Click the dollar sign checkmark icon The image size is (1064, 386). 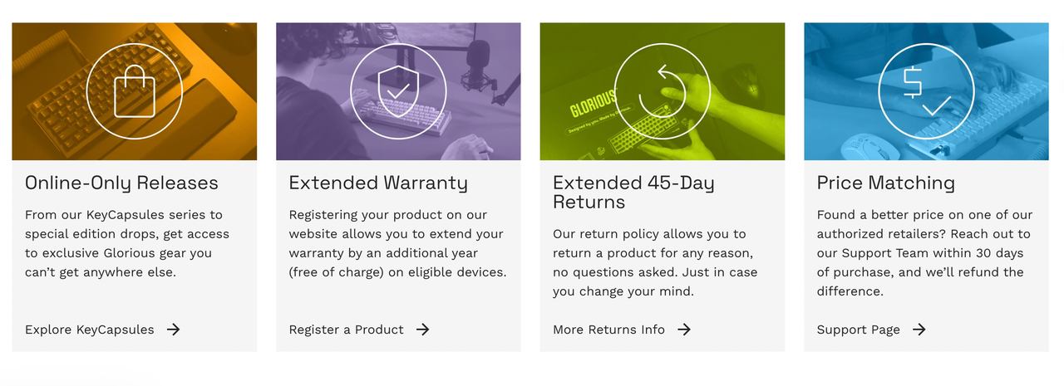coord(926,90)
